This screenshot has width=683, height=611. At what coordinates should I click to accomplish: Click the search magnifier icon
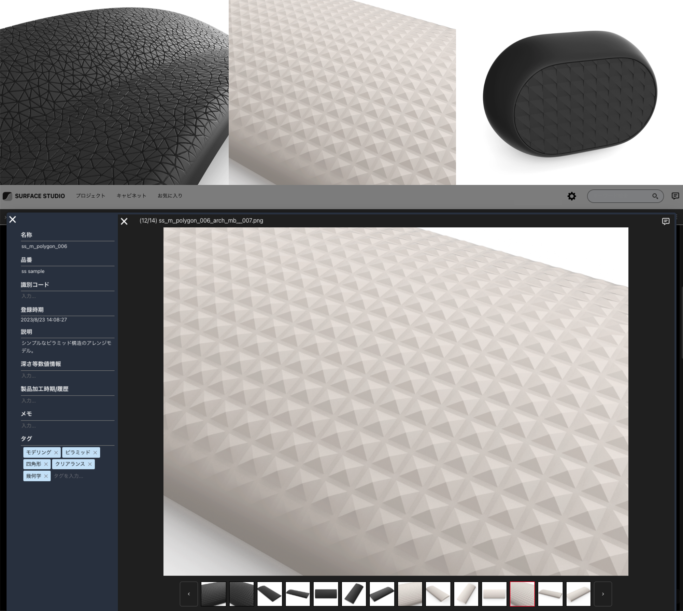[655, 196]
